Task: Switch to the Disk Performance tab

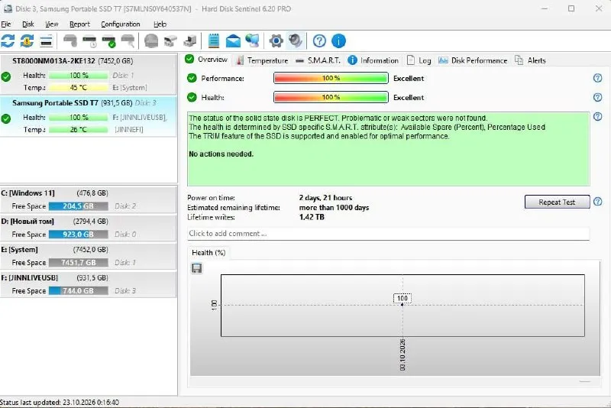Action: [473, 60]
